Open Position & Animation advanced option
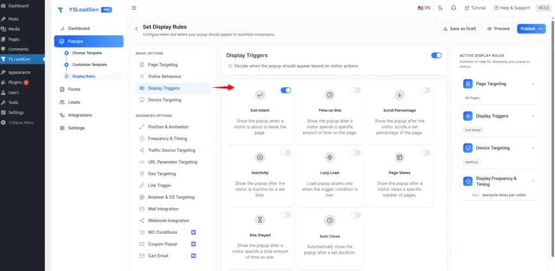The image size is (555, 271). click(x=173, y=127)
